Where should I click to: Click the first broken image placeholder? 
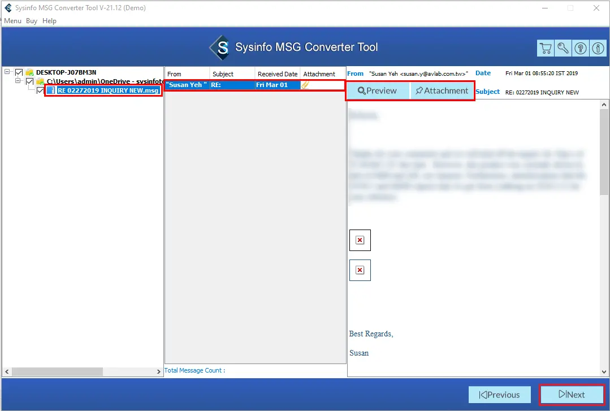360,240
